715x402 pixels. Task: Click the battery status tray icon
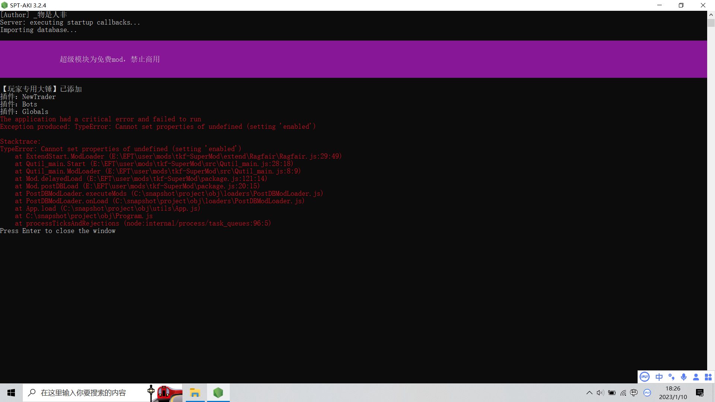[x=611, y=393]
